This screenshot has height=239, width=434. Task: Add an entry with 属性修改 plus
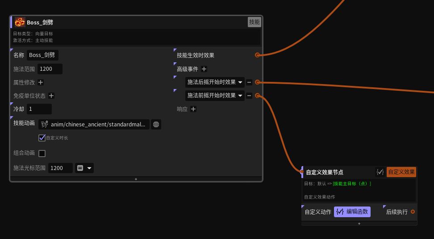coord(41,82)
